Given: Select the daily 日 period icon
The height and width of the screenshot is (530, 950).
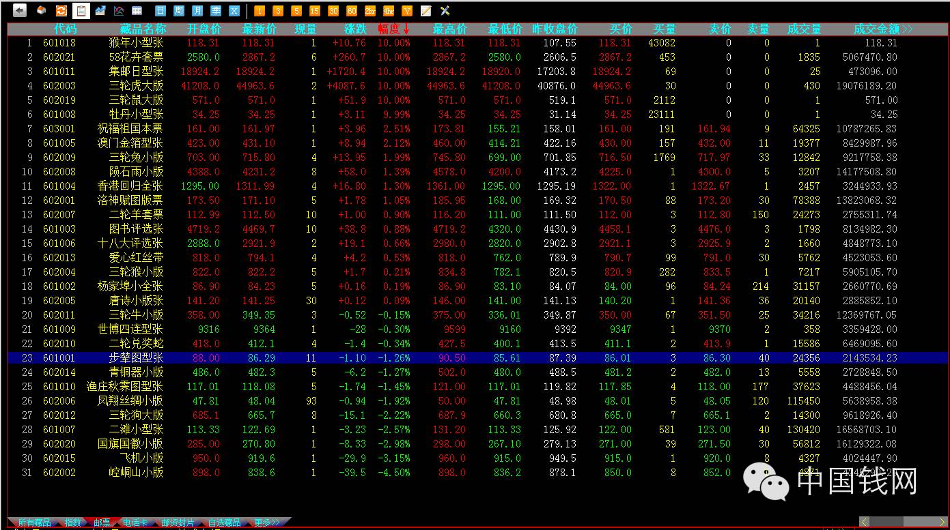Looking at the screenshot, I should point(160,11).
